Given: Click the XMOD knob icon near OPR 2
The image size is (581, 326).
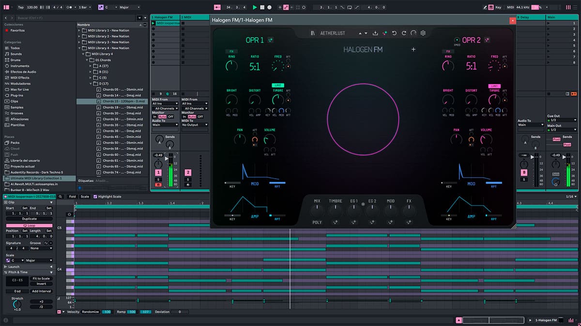Looking at the screenshot, I should [x=457, y=40].
